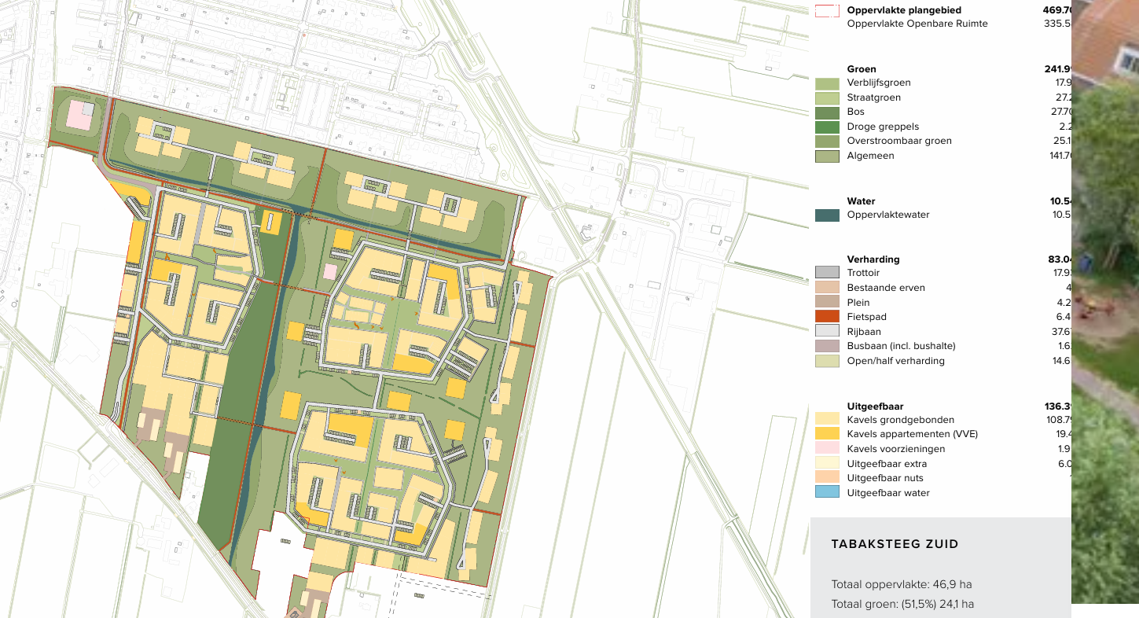Click the Busbaan (incl. bushalte) swatch
Image resolution: width=1139 pixels, height=618 pixels.
coord(827,346)
